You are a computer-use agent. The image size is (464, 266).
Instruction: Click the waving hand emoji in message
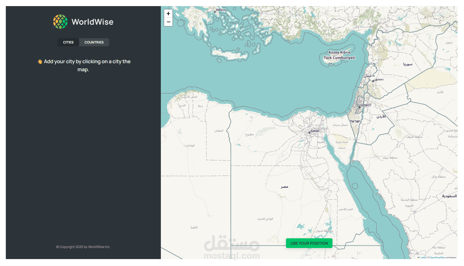pos(40,62)
